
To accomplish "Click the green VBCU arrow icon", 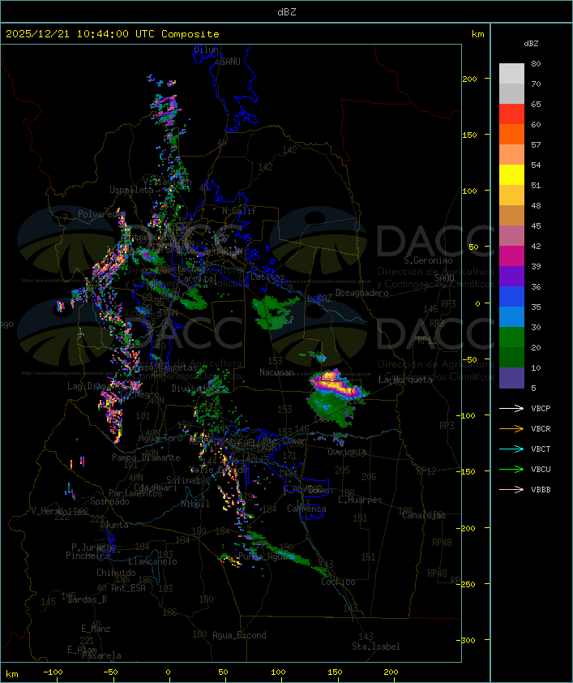I will (x=511, y=469).
